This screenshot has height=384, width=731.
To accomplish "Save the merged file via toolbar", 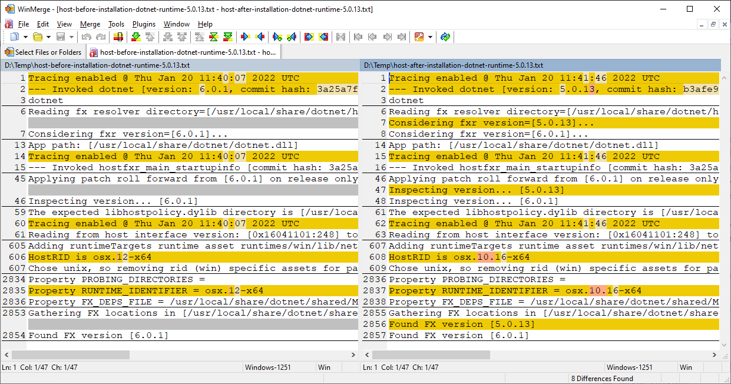I will 61,37.
